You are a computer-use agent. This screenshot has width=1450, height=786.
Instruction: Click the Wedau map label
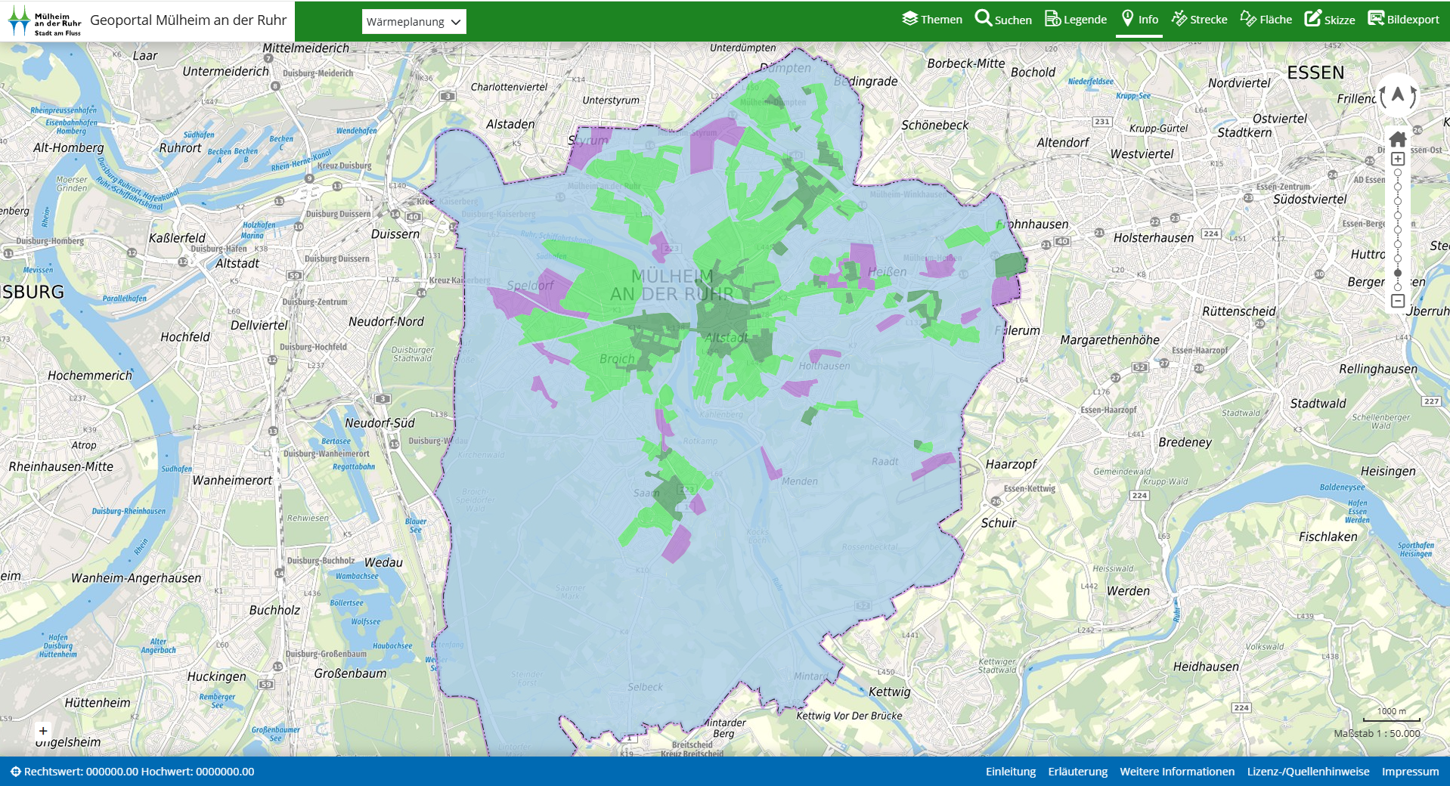tap(383, 562)
